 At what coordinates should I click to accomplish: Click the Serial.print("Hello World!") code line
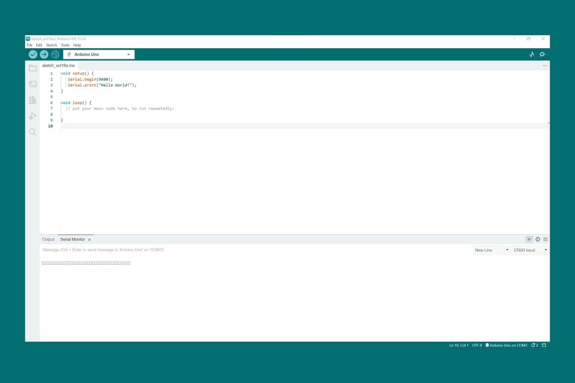point(102,85)
